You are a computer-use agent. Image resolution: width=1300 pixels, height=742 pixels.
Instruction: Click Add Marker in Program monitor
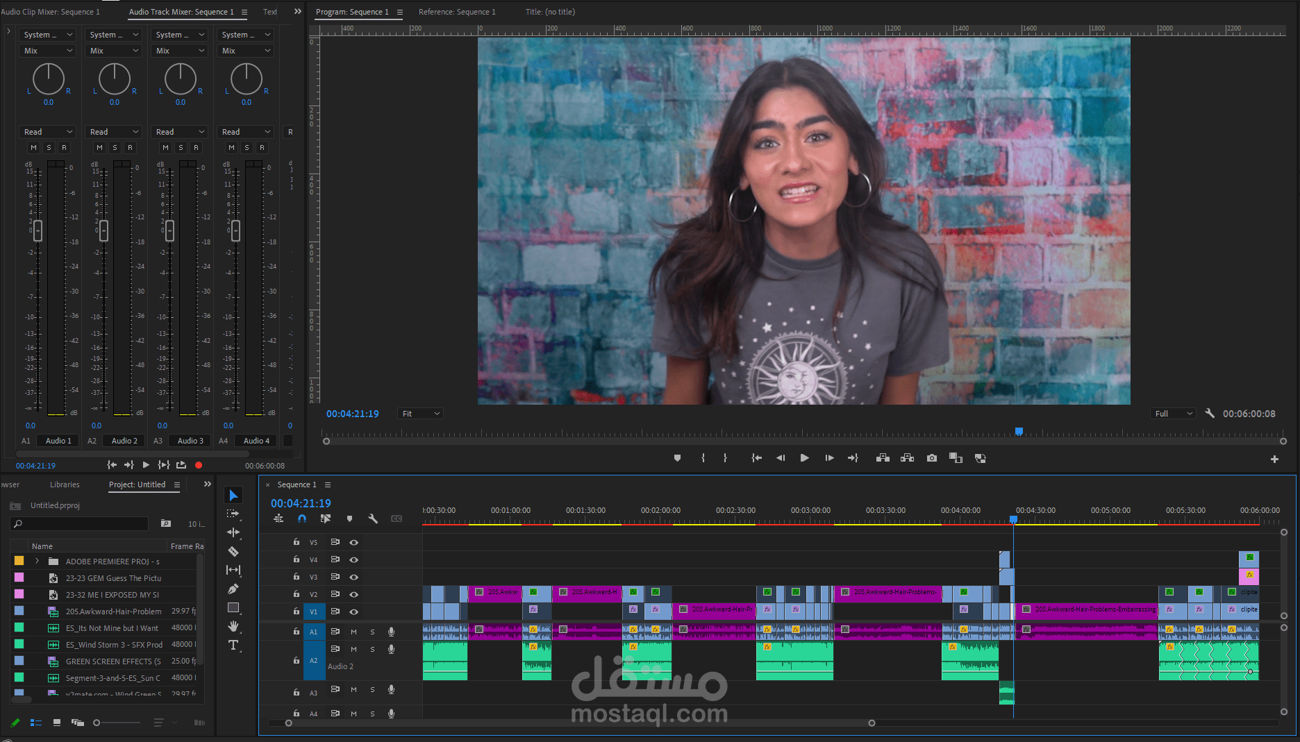point(677,458)
